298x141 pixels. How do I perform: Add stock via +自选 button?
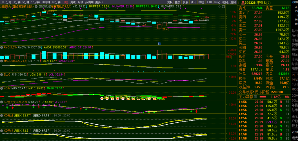(225, 2)
